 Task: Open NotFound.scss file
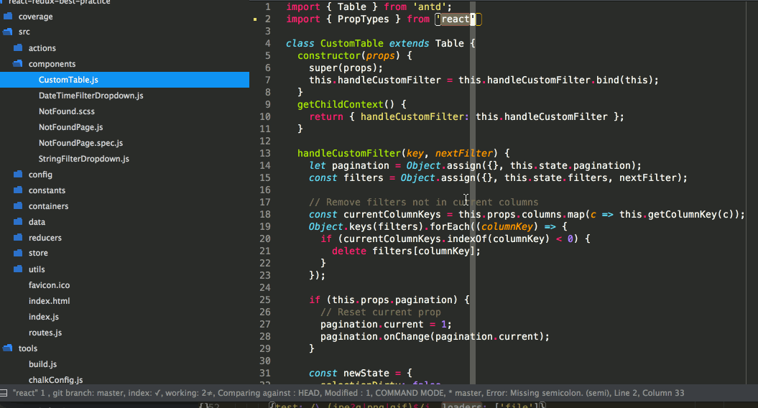coord(67,111)
